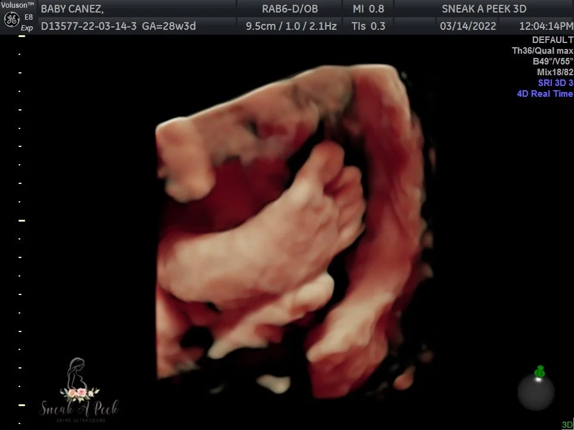The width and height of the screenshot is (574, 430).
Task: Click the GE logo icon
Action: coord(11,19)
